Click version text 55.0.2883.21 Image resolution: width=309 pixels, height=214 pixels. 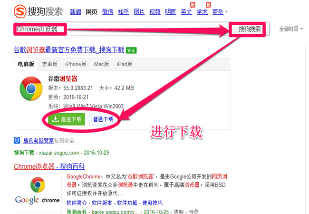pos(78,88)
